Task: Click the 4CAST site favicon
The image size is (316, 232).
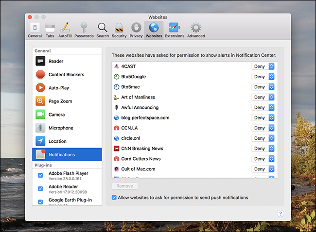Action: point(117,66)
